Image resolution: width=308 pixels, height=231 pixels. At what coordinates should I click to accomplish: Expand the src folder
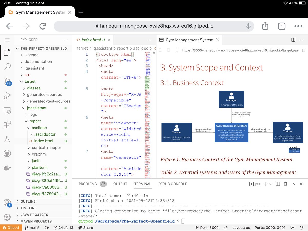(27, 75)
